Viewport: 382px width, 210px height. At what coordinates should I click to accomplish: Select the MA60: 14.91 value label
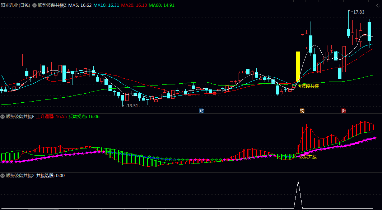tap(162, 5)
